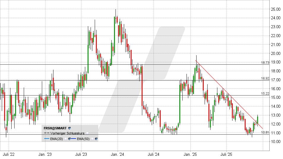Click the 16.00 price axis label

click(276, 89)
